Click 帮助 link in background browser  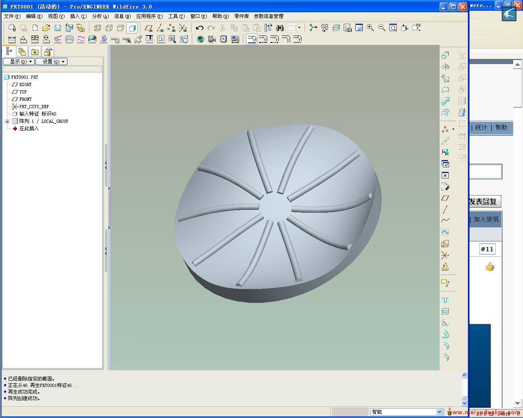tap(501, 127)
